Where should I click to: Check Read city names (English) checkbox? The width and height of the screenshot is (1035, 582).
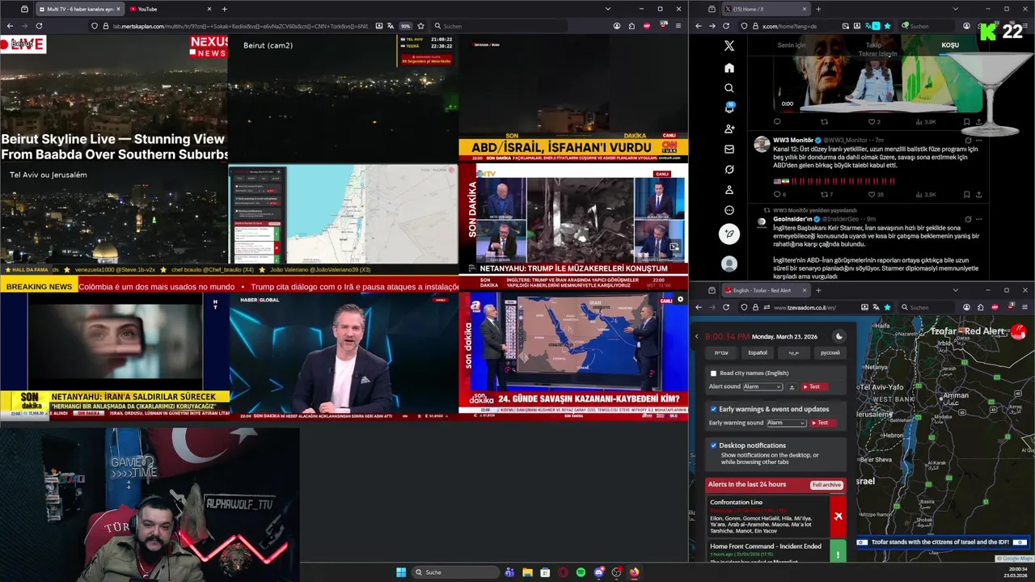point(713,373)
